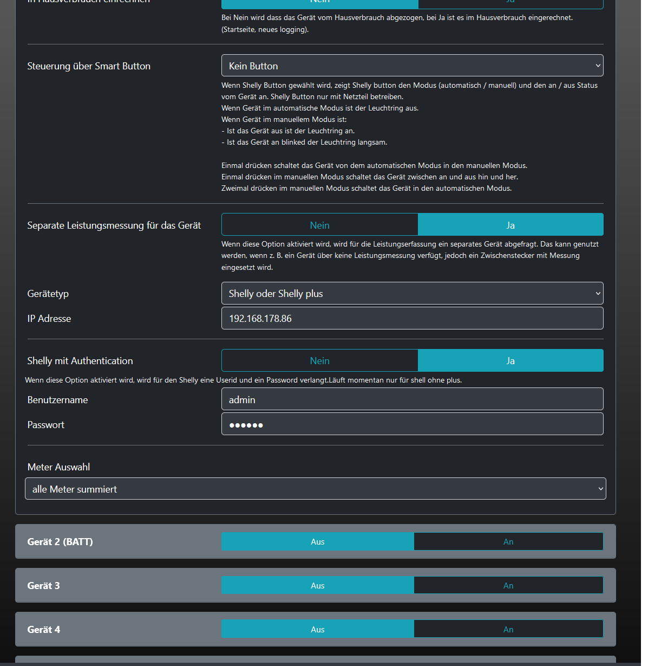Open the Steuerung über Smart Button dropdown
Image resolution: width=648 pixels, height=666 pixels.
pyautogui.click(x=412, y=66)
